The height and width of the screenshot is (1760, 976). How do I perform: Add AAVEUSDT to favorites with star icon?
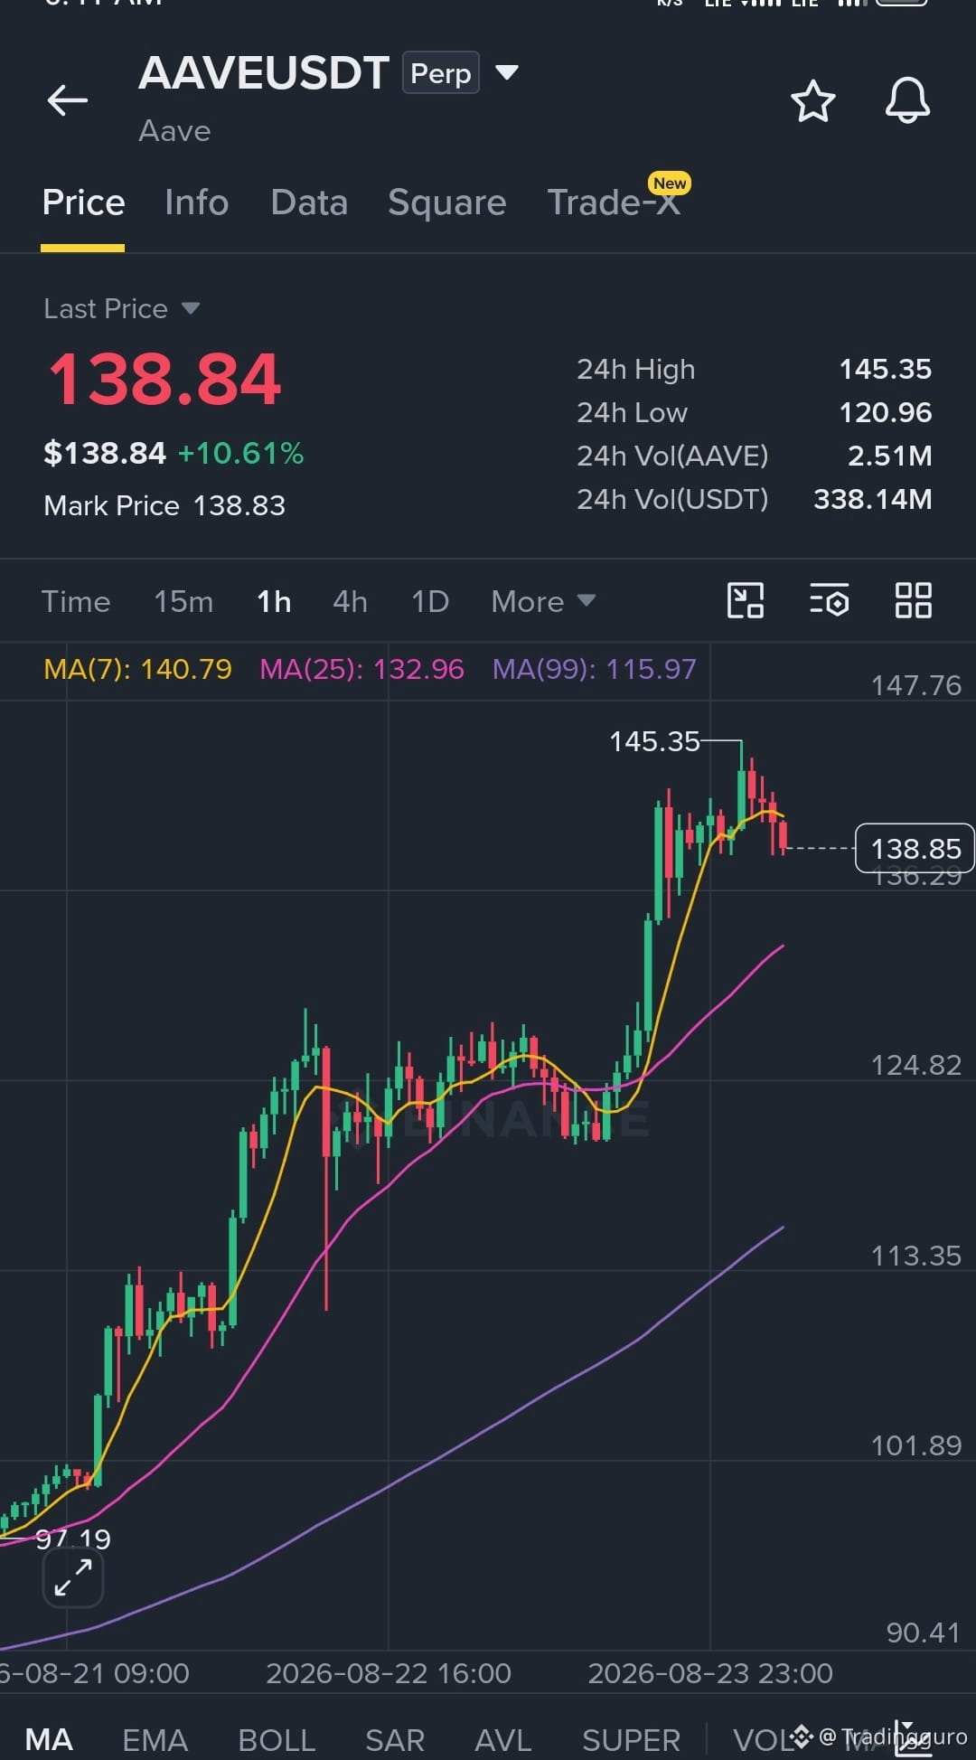[812, 100]
